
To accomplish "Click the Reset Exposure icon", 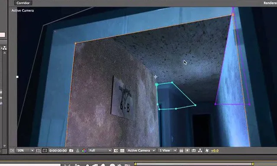I will pyautogui.click(x=207, y=150).
